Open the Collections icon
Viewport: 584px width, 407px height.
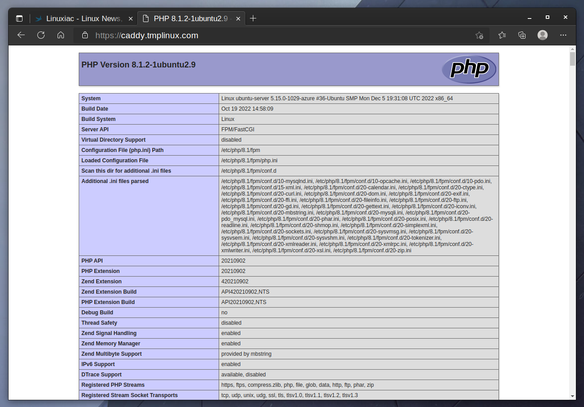click(x=522, y=35)
